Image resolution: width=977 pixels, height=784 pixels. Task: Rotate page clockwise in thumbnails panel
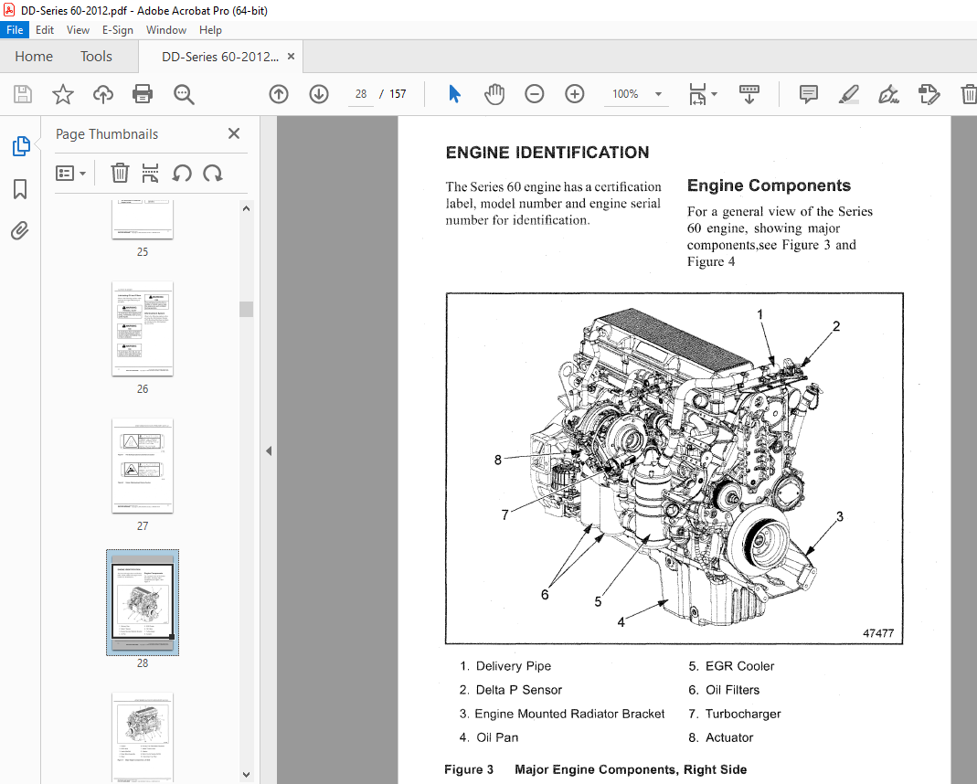(212, 173)
